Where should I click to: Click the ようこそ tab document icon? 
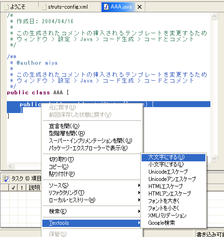(x=6, y=7)
